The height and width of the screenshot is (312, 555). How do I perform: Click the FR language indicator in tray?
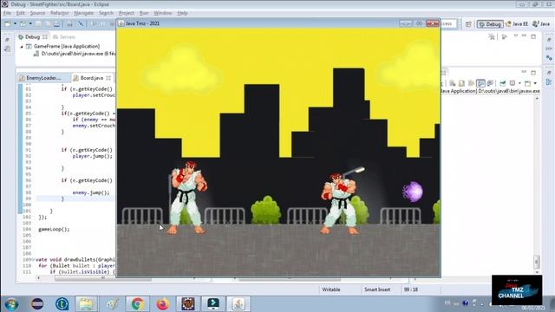pos(447,302)
